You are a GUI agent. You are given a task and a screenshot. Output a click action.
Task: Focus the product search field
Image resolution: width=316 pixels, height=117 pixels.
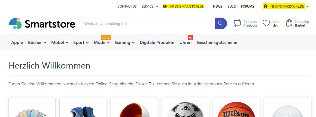147,24
